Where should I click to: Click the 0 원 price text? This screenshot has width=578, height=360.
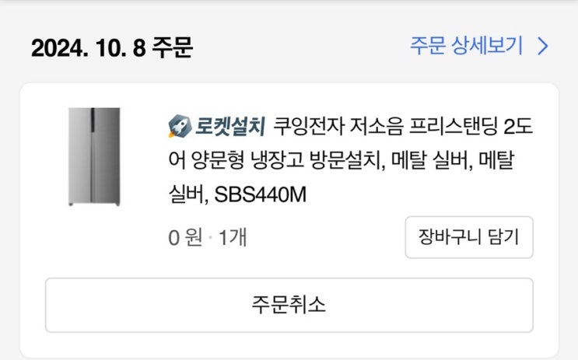click(185, 237)
